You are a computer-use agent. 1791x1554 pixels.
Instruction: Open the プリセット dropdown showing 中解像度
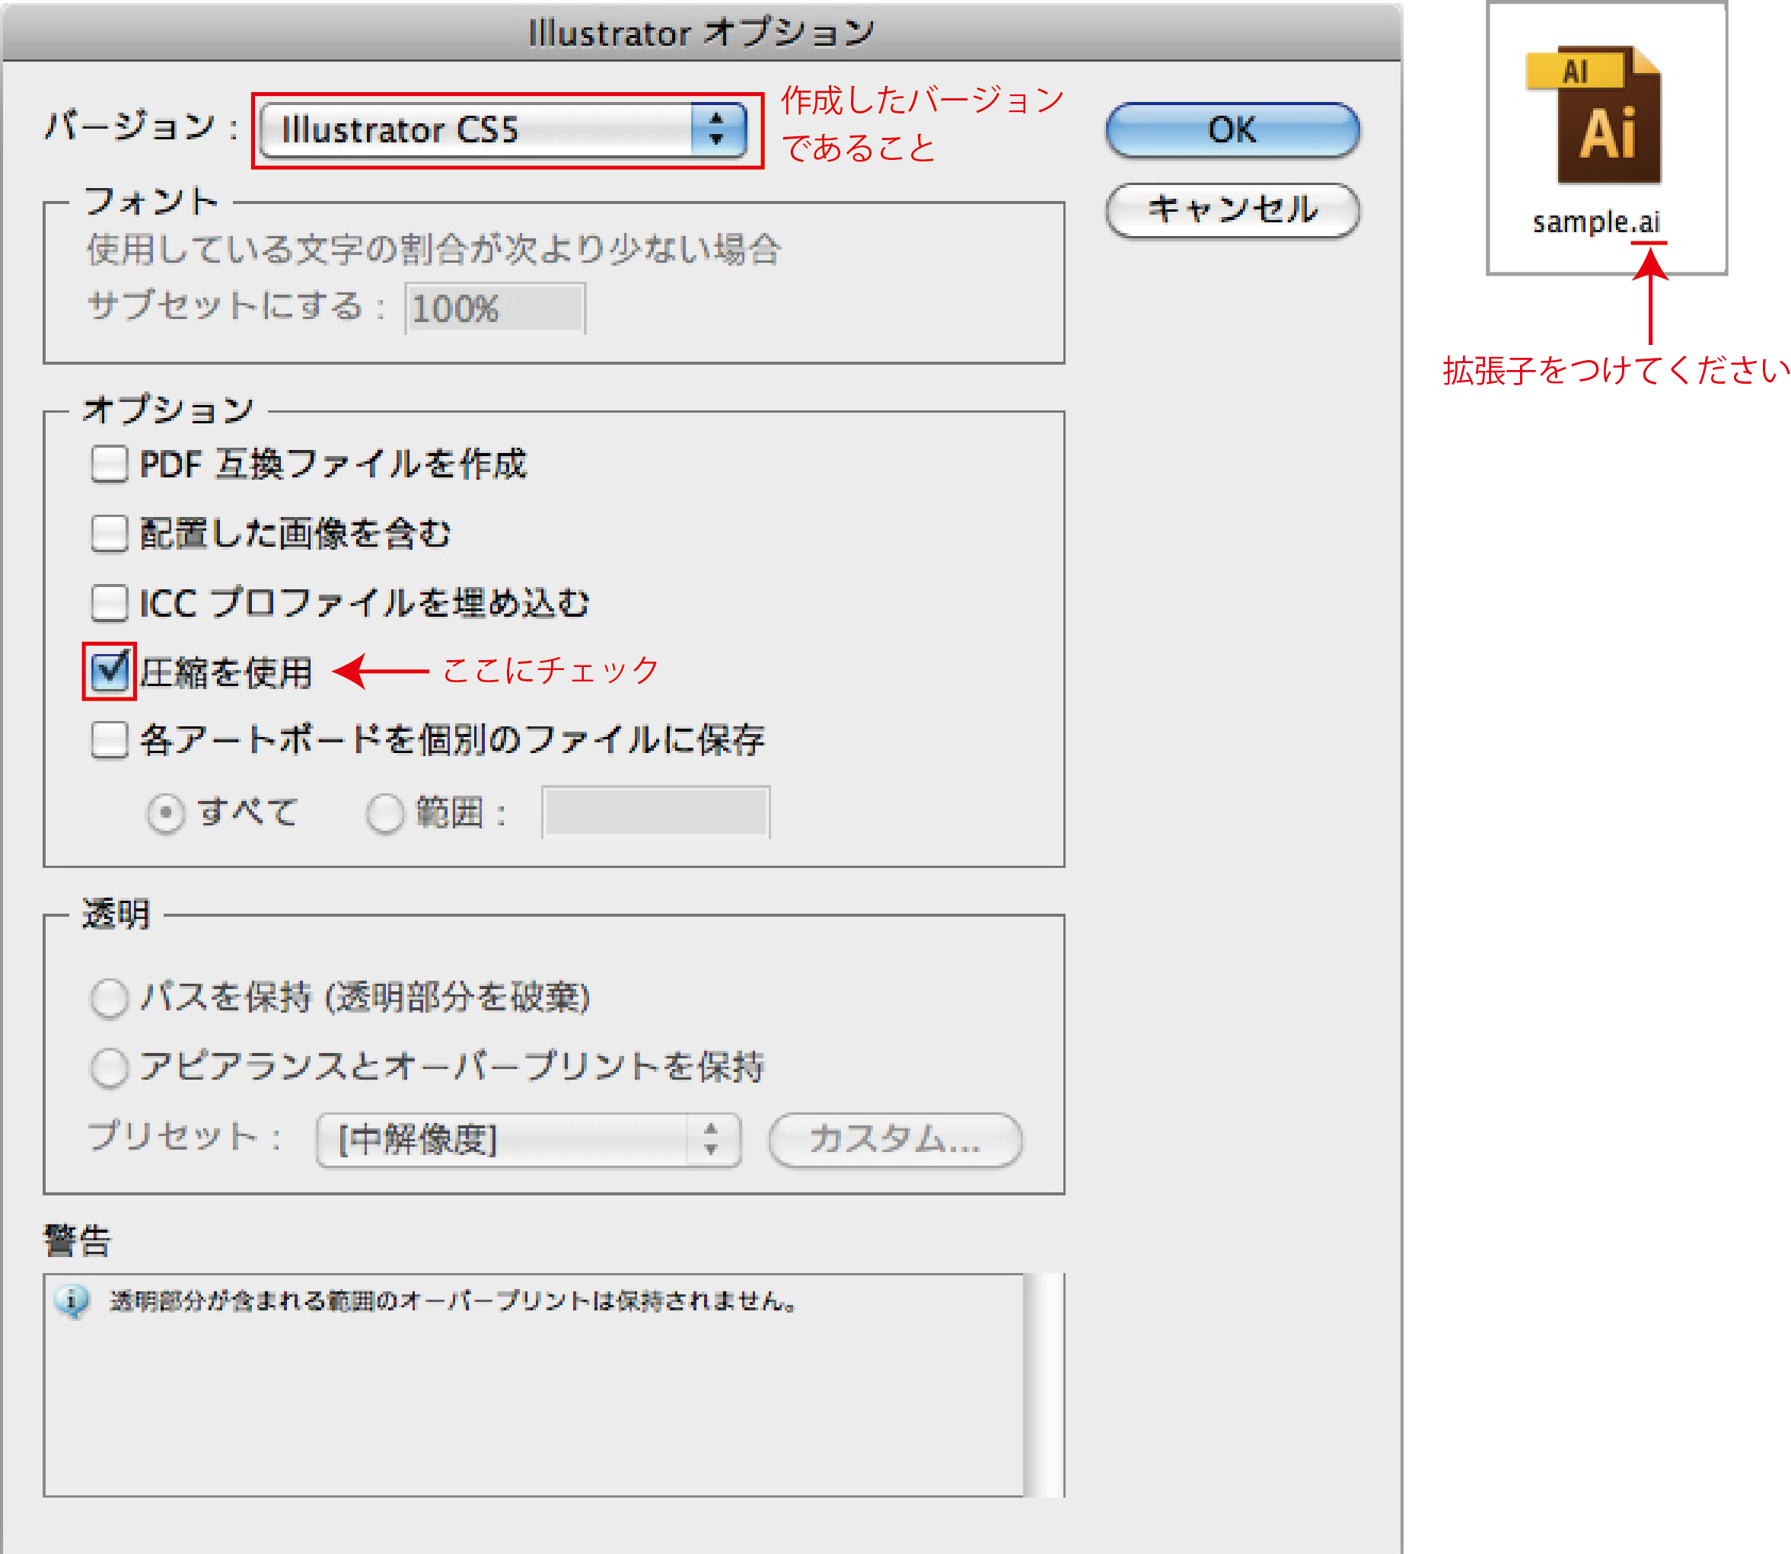pos(529,1140)
